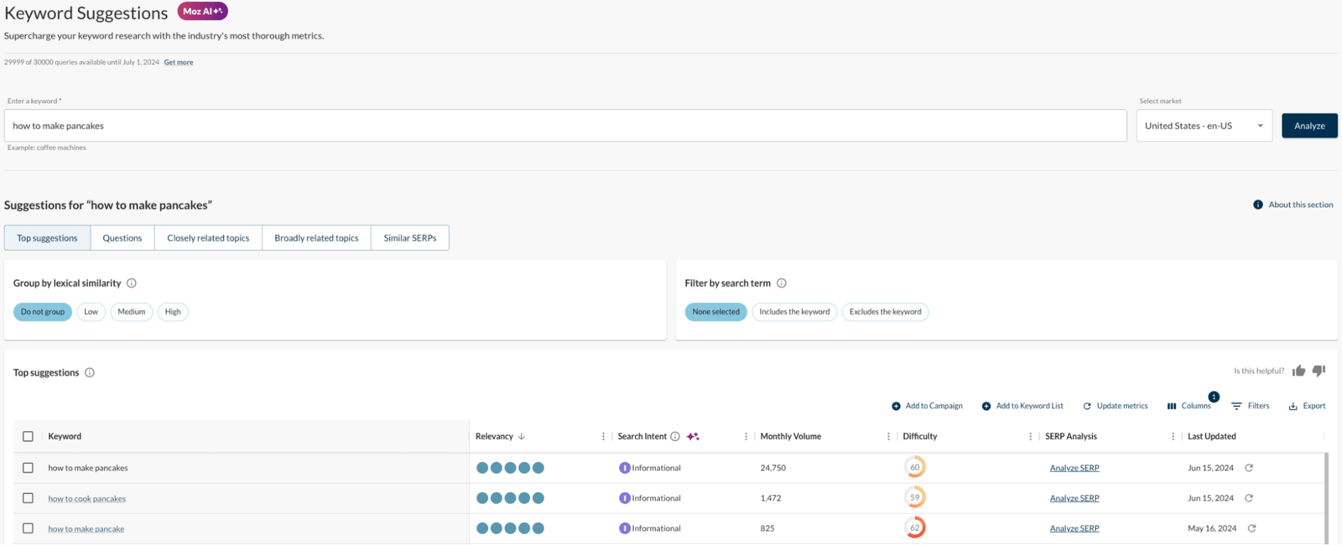Open info icon beside Top suggestions heading
Screen dimensions: 1342x545
coord(90,373)
